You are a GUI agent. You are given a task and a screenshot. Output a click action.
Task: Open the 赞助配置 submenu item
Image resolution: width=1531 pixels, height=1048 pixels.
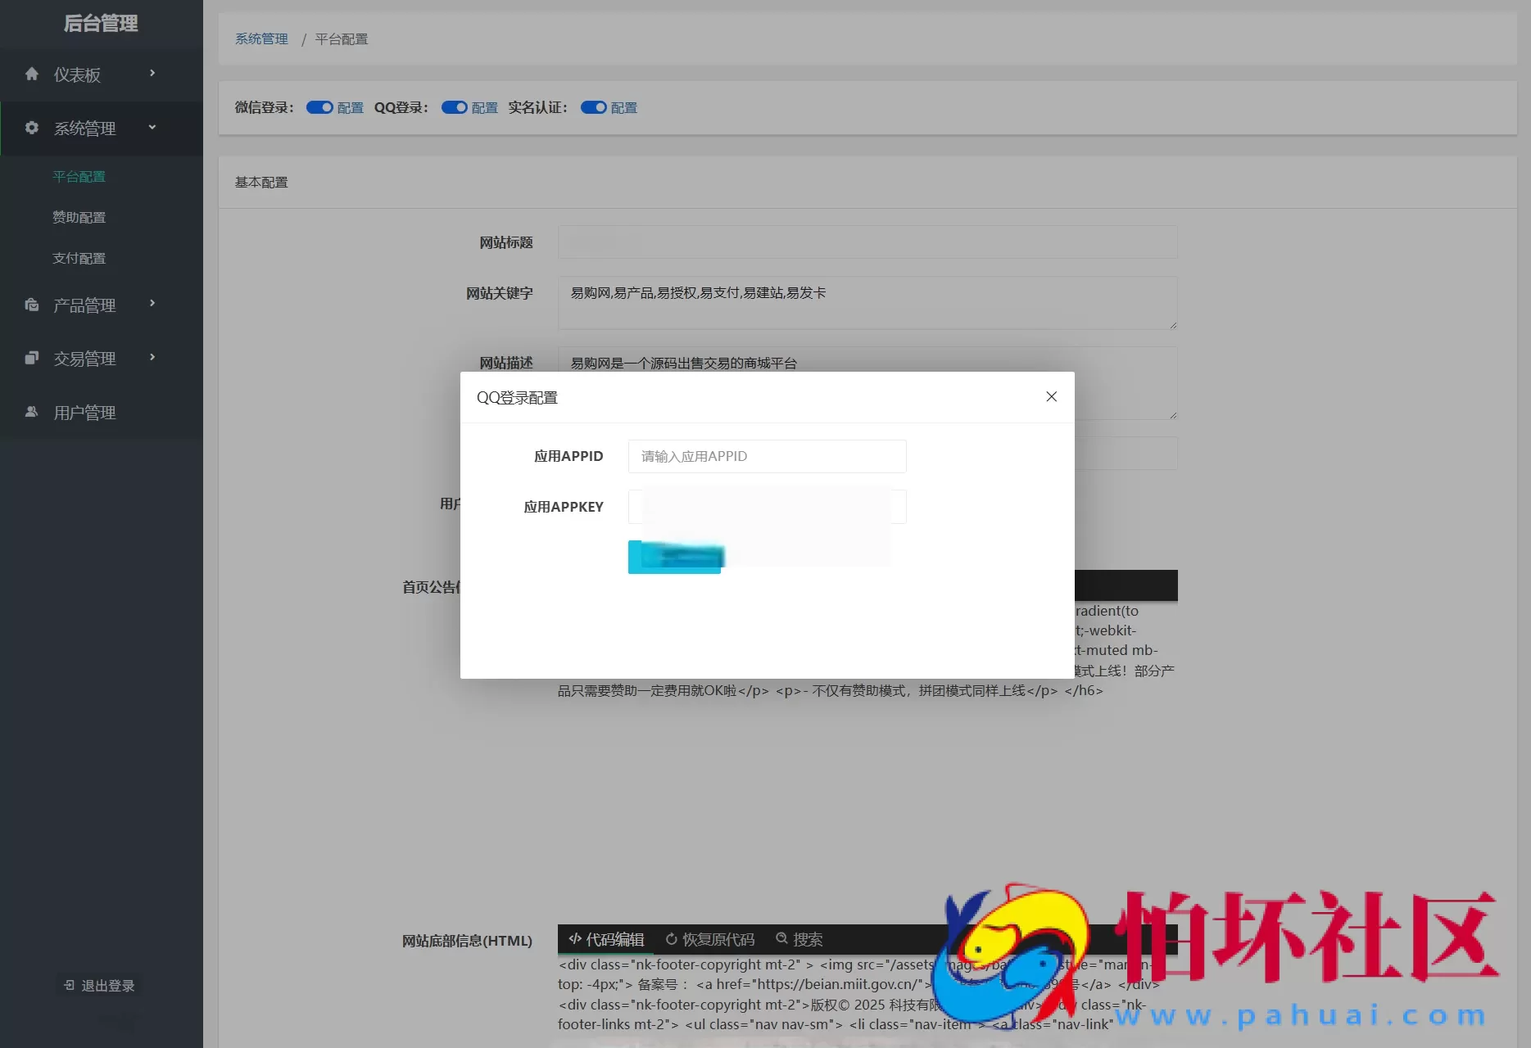pos(79,217)
